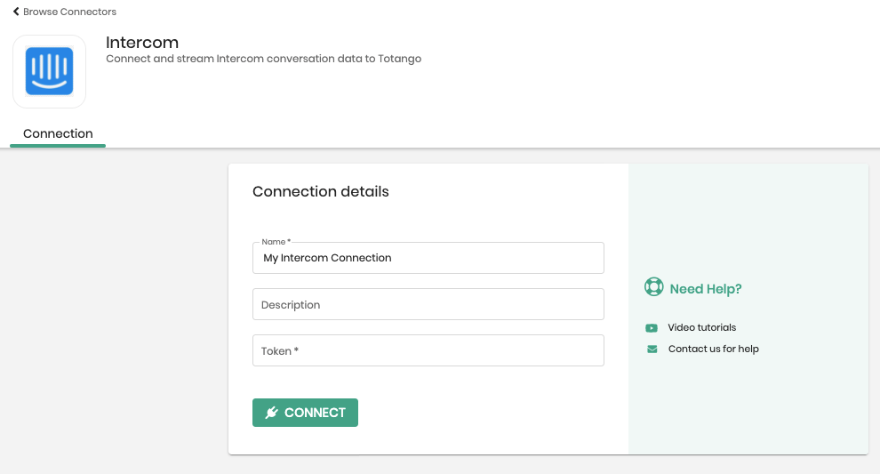
Task: Open the Connection tab
Action: point(58,133)
